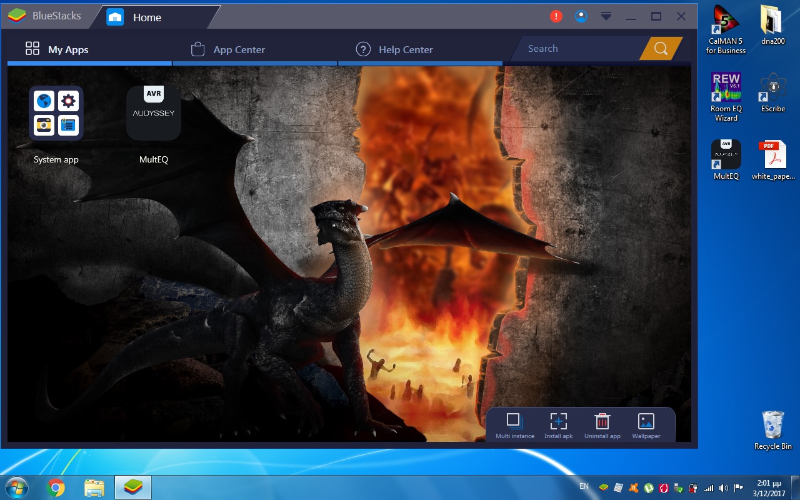800x500 pixels.
Task: Launch Chrome from the taskbar
Action: tap(56, 487)
